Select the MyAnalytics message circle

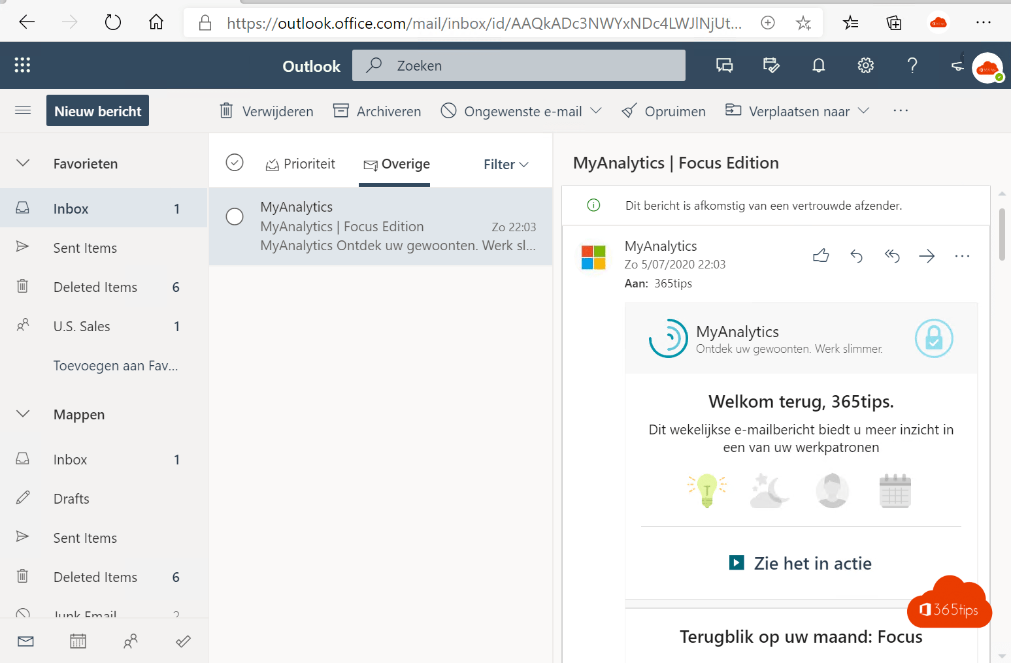[x=234, y=216]
